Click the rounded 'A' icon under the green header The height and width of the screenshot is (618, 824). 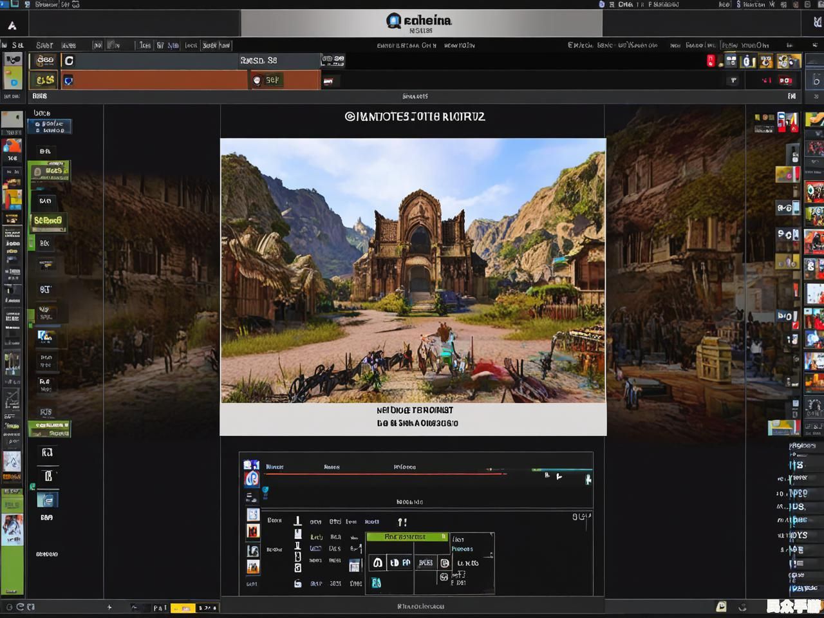(x=378, y=563)
